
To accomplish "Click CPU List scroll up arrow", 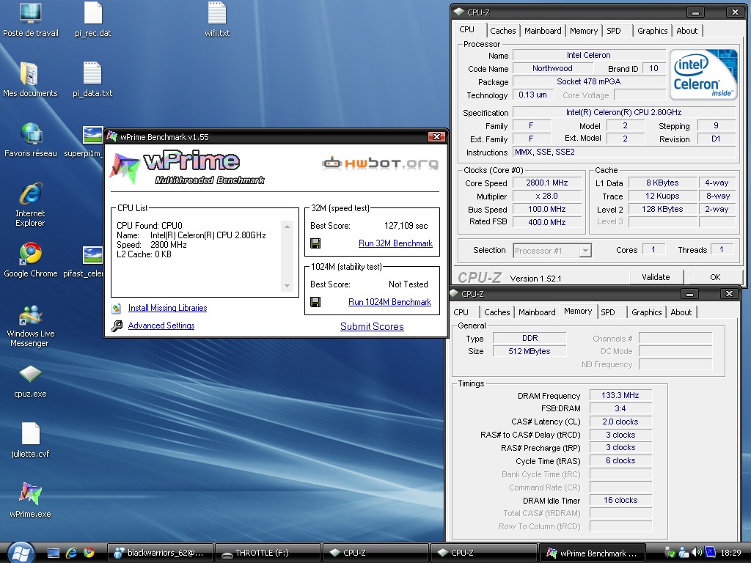I will coord(287,227).
